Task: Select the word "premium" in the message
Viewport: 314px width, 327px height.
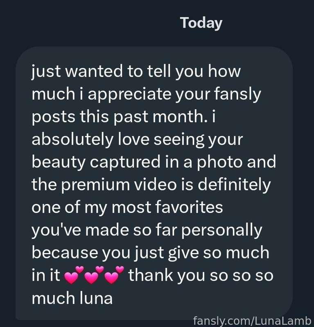Action: pyautogui.click(x=95, y=185)
